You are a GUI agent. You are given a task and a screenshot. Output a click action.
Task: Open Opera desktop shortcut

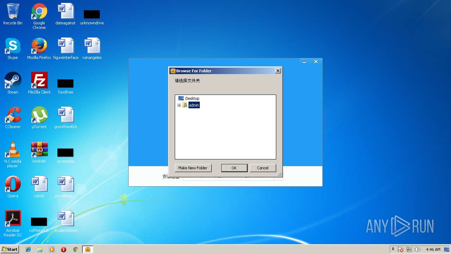[x=13, y=187]
